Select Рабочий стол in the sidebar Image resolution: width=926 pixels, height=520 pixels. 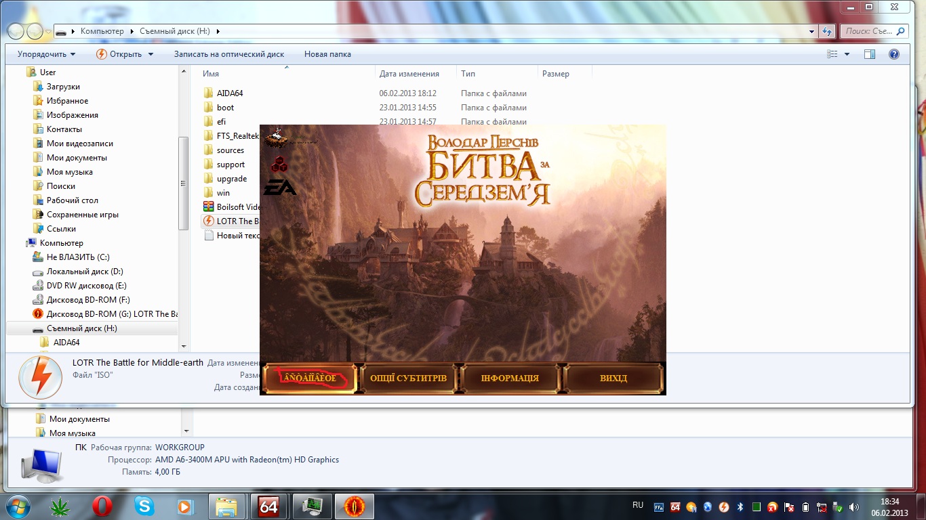click(72, 200)
